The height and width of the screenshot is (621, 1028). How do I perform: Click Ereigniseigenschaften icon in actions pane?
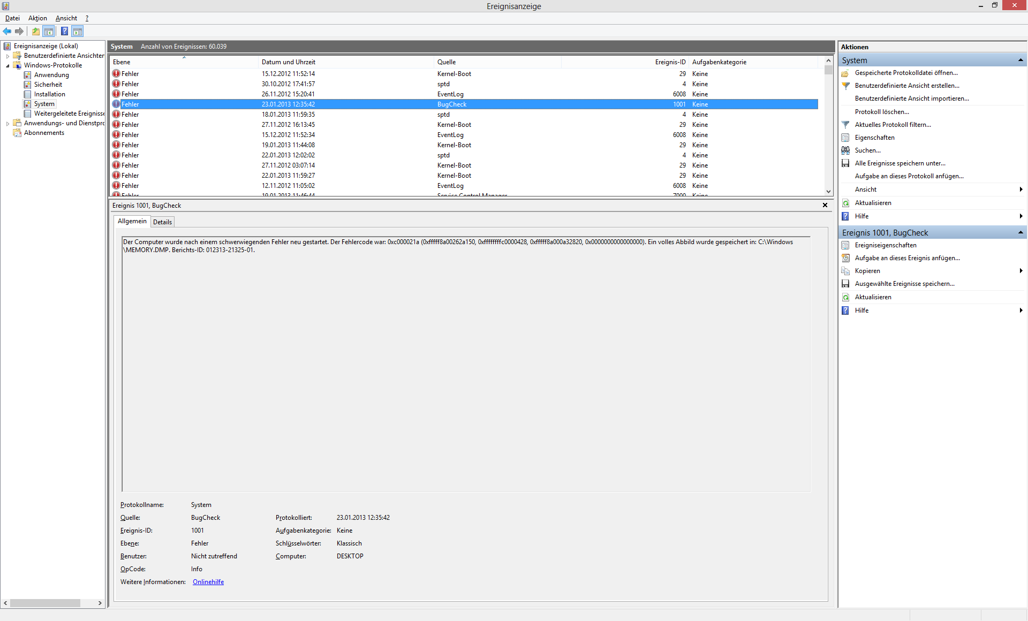845,245
